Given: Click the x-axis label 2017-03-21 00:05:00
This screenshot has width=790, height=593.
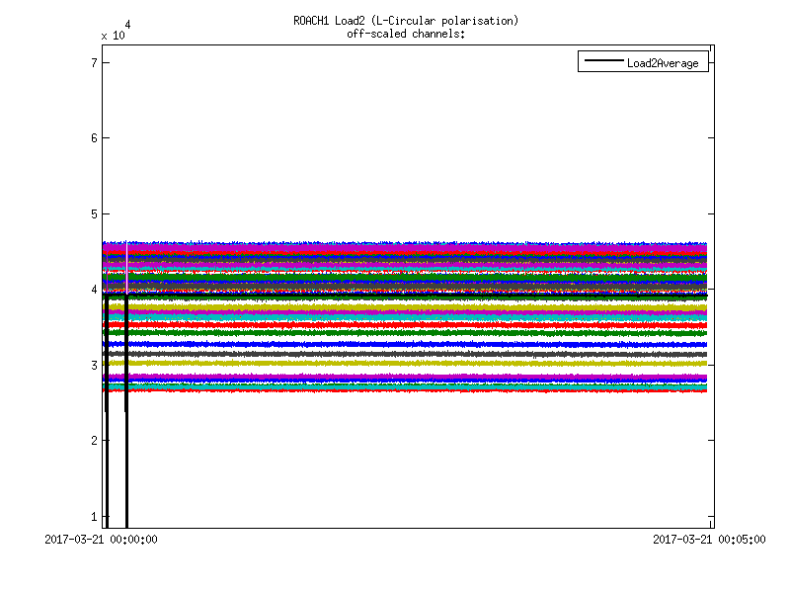Looking at the screenshot, I should [709, 540].
